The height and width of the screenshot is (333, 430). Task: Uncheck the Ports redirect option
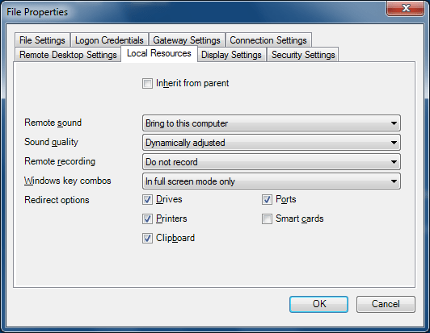pyautogui.click(x=267, y=199)
